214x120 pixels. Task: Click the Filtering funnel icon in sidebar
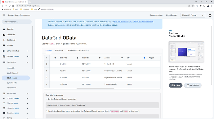4,103
